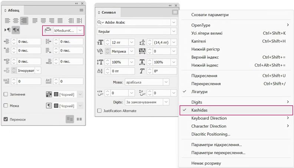Justify with last line aligned right
The height and width of the screenshot is (168, 294).
point(52,21)
